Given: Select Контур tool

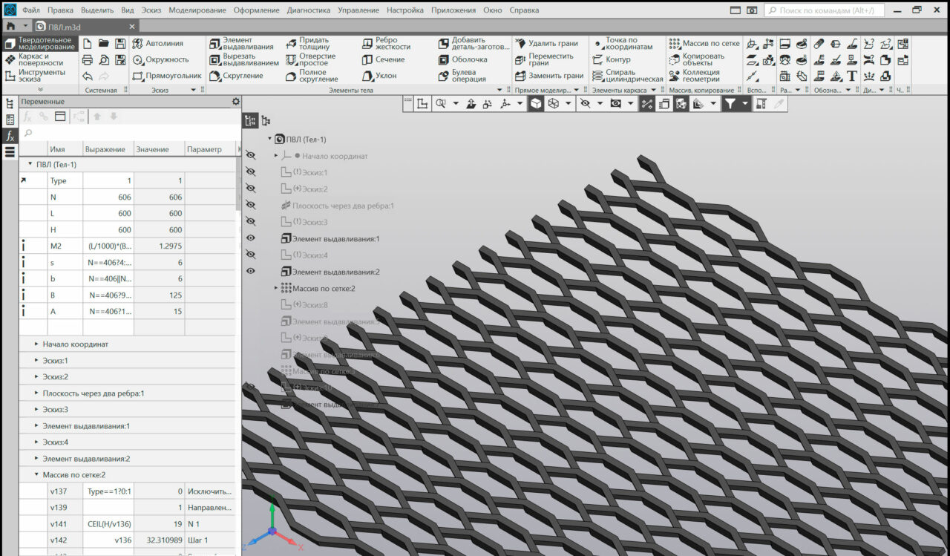Looking at the screenshot, I should 612,59.
